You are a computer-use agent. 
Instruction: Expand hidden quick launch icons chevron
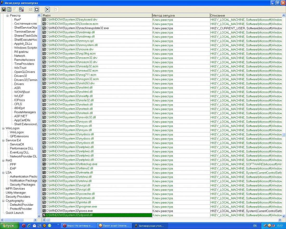click(58, 224)
